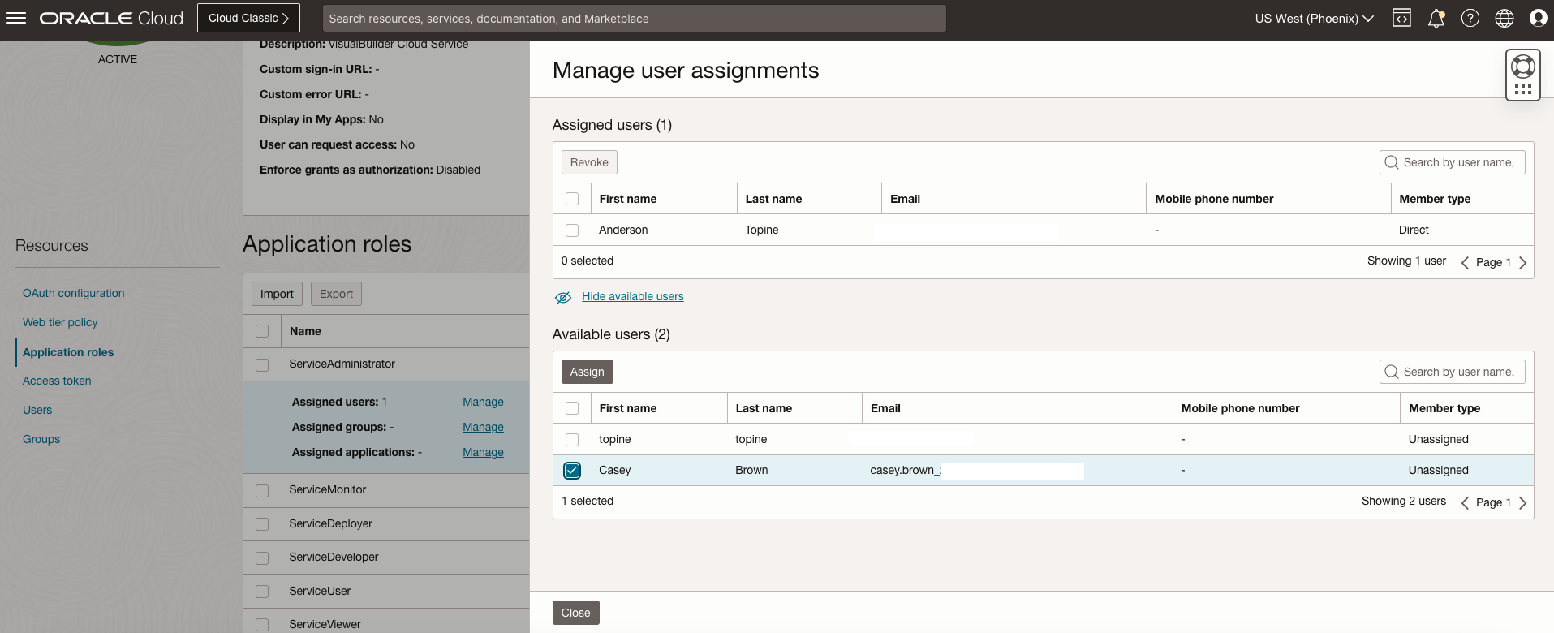Go to previous page of available users
1554x633 pixels.
point(1465,502)
